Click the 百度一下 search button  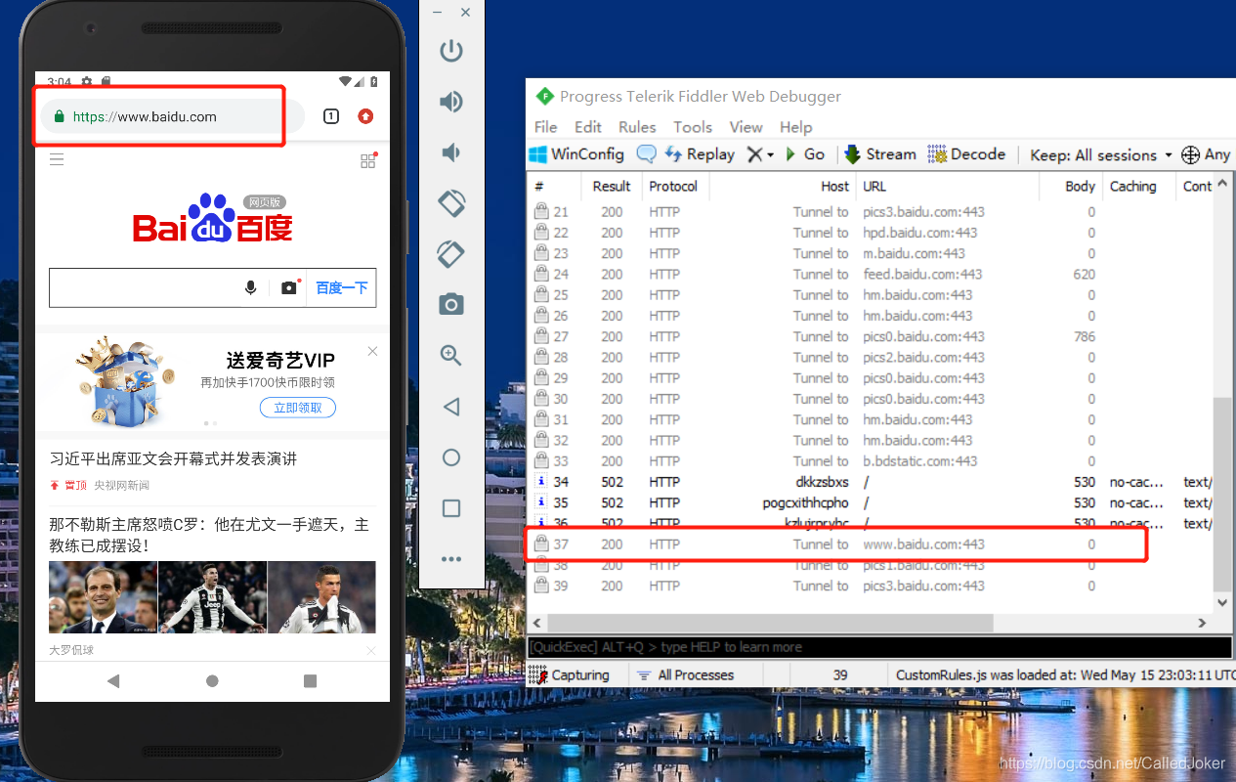pos(341,287)
